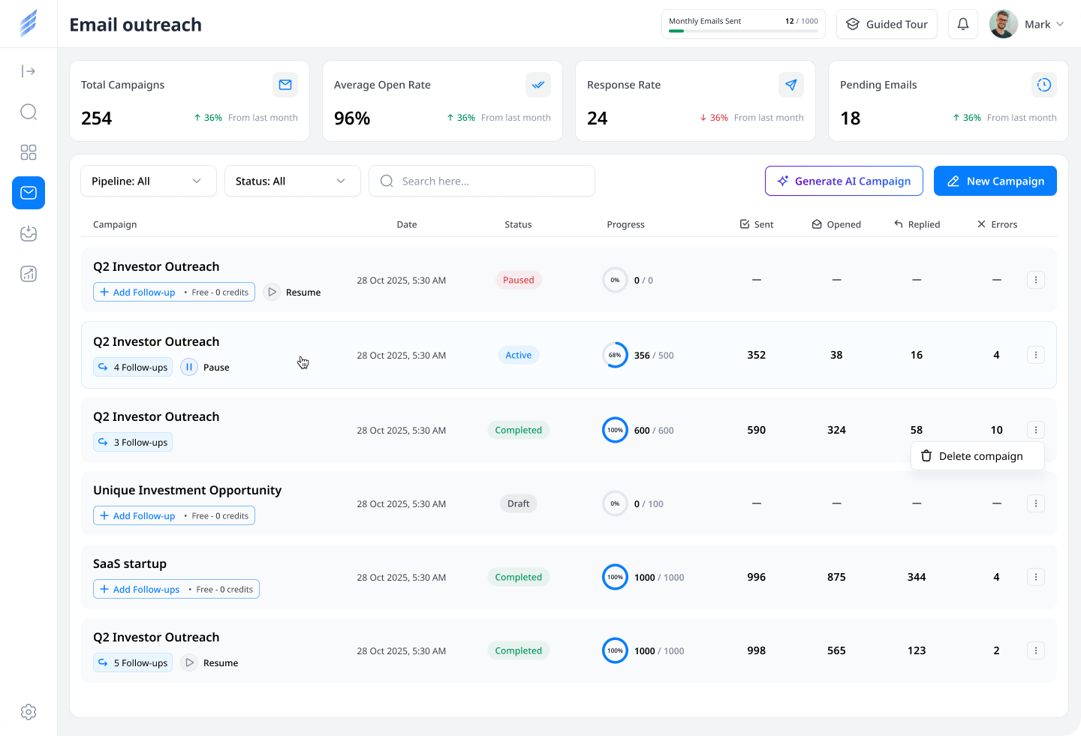Viewport: 1081px width, 736px height.
Task: Click the app logo in the sidebar
Action: [x=29, y=23]
